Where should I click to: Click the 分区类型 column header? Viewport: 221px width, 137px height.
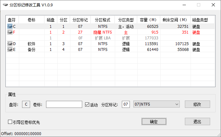pos(126,20)
